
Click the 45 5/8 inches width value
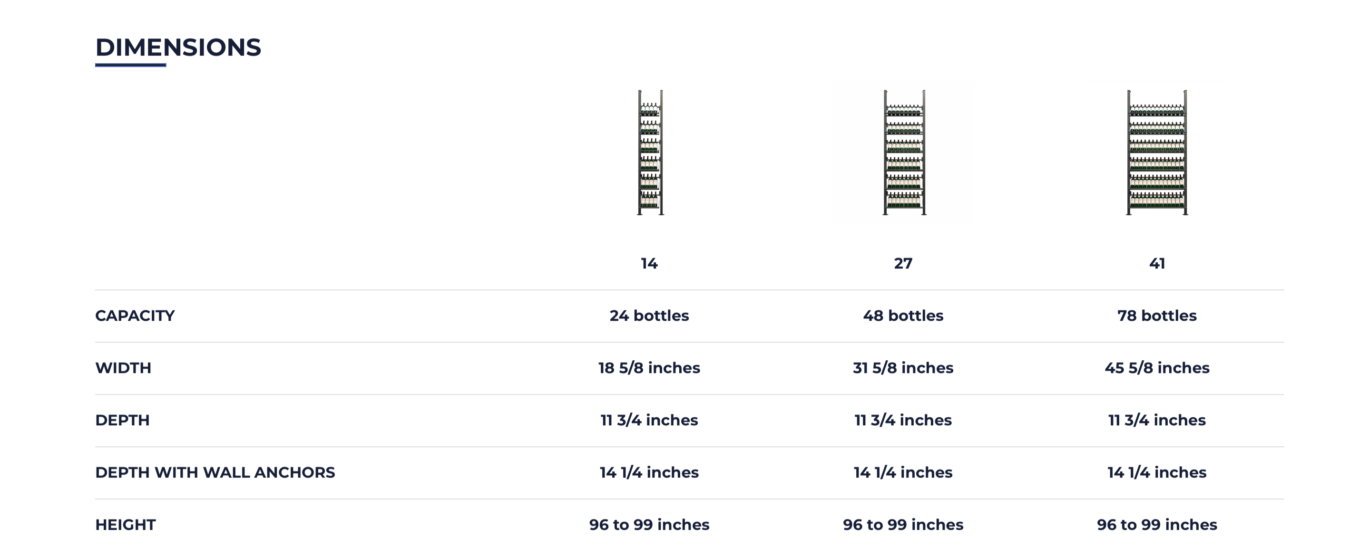(1157, 368)
